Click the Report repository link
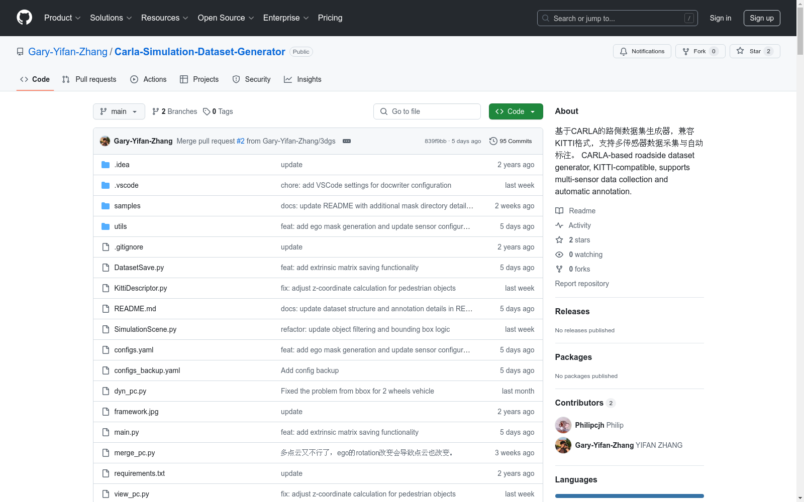The width and height of the screenshot is (804, 502). [x=582, y=284]
